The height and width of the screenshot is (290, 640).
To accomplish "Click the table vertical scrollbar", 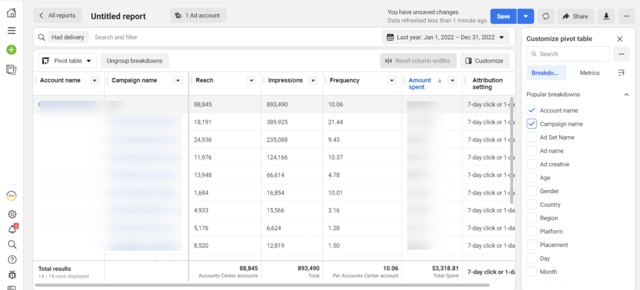I will [x=511, y=150].
